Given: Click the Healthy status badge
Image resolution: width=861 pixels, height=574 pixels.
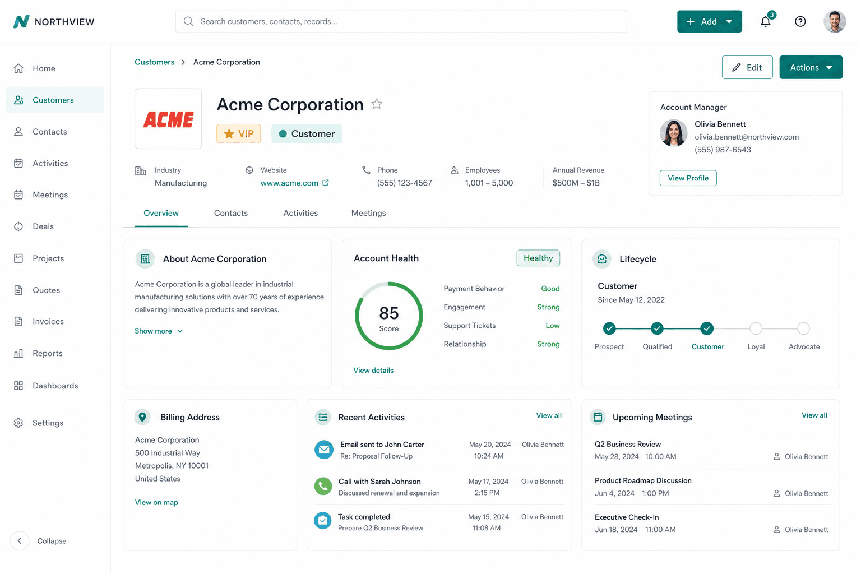Looking at the screenshot, I should click(x=538, y=258).
